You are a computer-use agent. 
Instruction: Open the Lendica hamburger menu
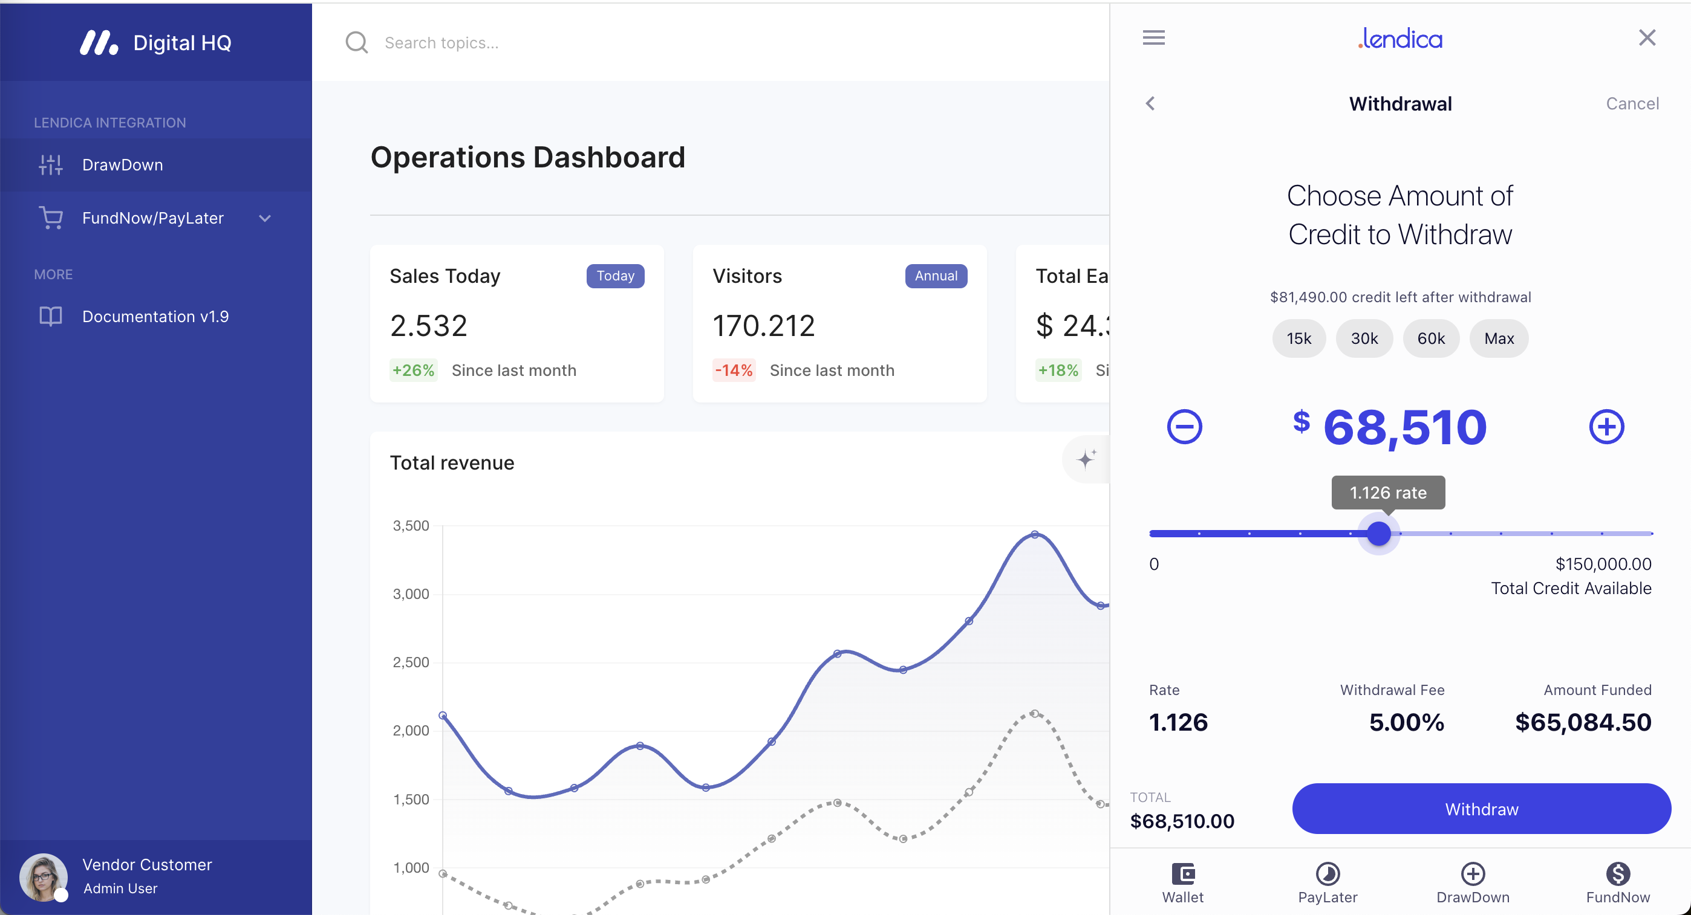pyautogui.click(x=1153, y=37)
